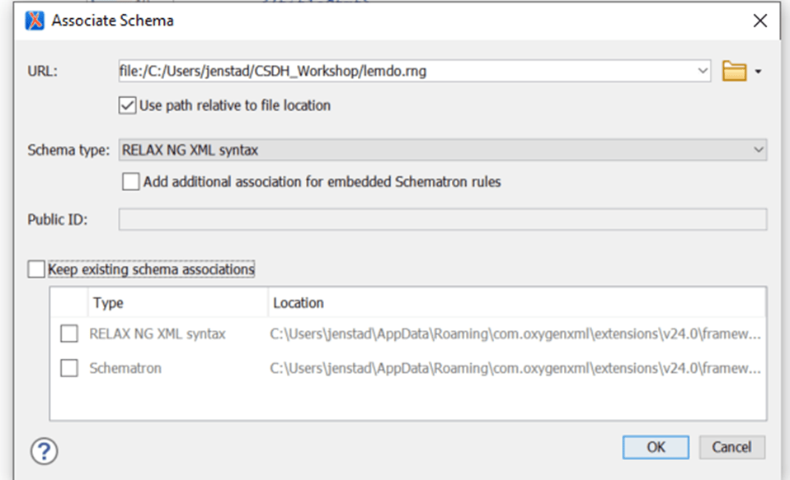This screenshot has width=790, height=480.
Task: Click the Type column header
Action: tap(108, 303)
